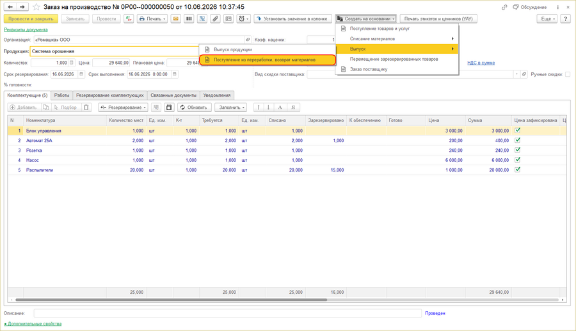The height and width of the screenshot is (331, 576).
Task: Sort ascending with the A button
Action: click(x=280, y=108)
